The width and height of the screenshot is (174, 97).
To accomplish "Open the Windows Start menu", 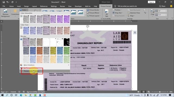I will point(2,95).
